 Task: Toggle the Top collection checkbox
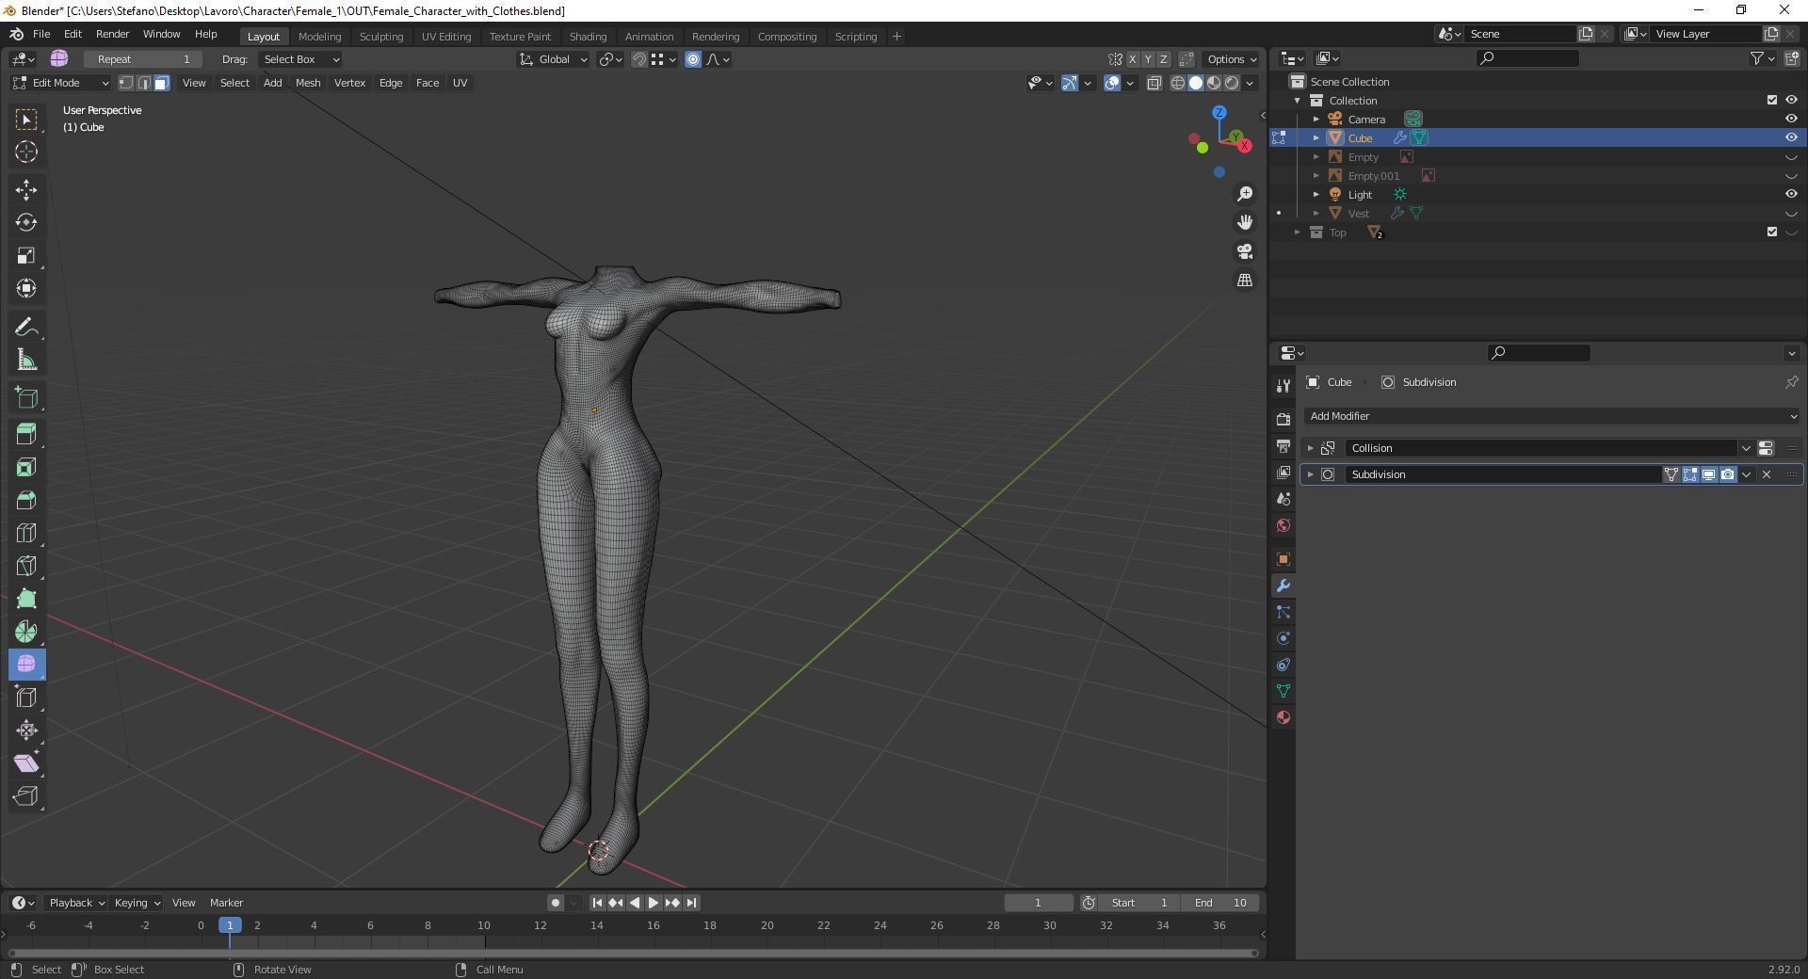(1772, 232)
